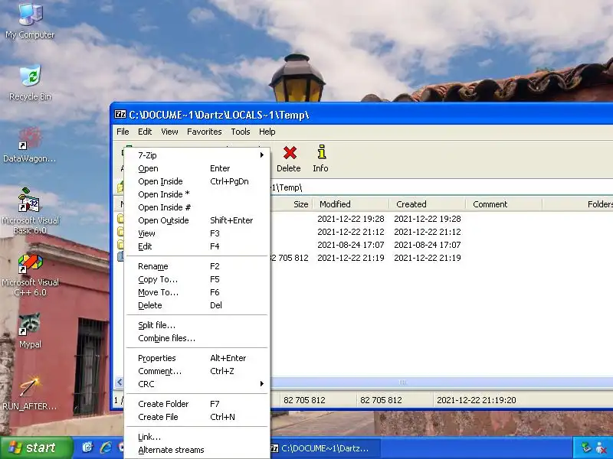Screen dimensions: 613x459
Task: Select the Recycle Bin desktop icon
Action: pos(30,83)
